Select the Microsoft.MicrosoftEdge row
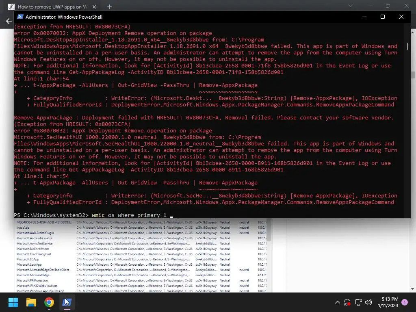 point(141,275)
